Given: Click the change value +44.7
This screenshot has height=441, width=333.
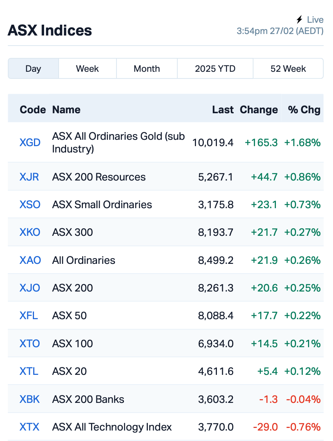Looking at the screenshot, I should pos(264,177).
